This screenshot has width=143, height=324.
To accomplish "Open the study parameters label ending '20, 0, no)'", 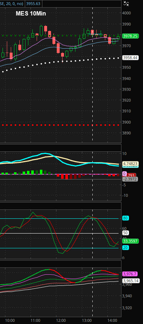I will pos(12,3).
